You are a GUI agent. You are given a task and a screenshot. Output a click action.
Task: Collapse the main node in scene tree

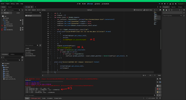coord(2,20)
